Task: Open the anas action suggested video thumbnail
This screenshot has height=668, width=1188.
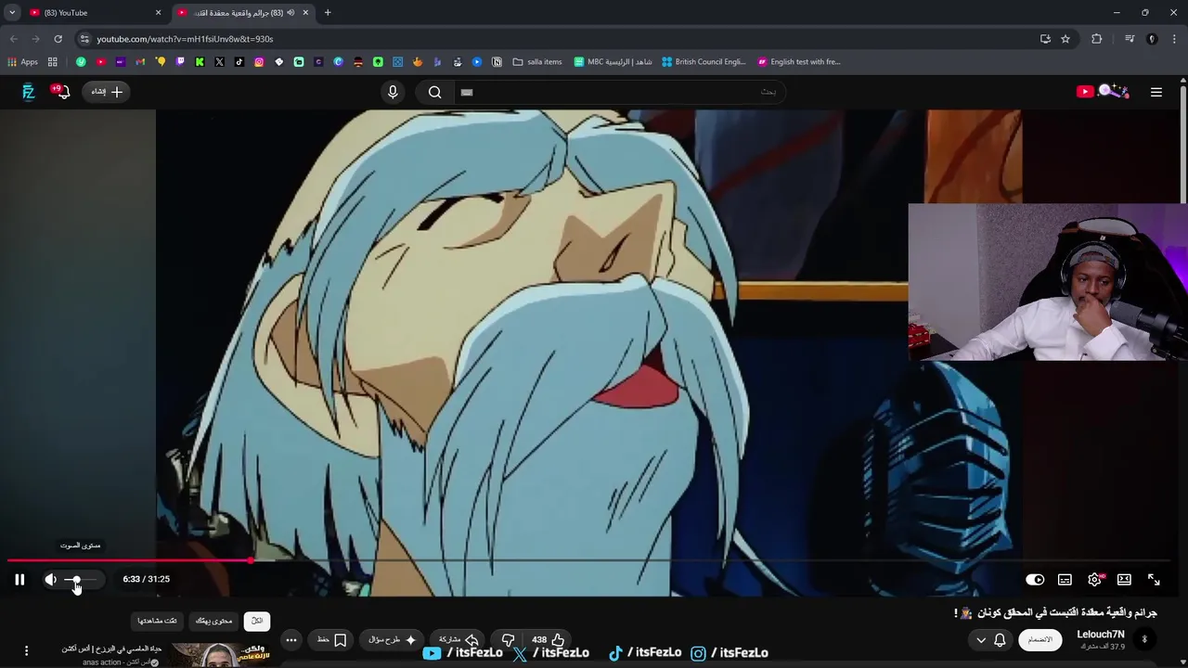Action: click(x=220, y=655)
